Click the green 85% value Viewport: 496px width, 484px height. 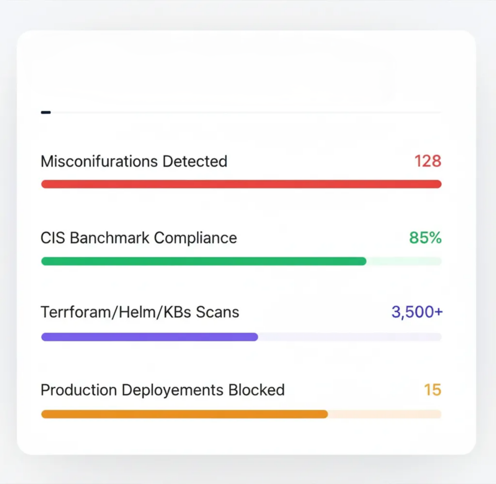point(425,238)
